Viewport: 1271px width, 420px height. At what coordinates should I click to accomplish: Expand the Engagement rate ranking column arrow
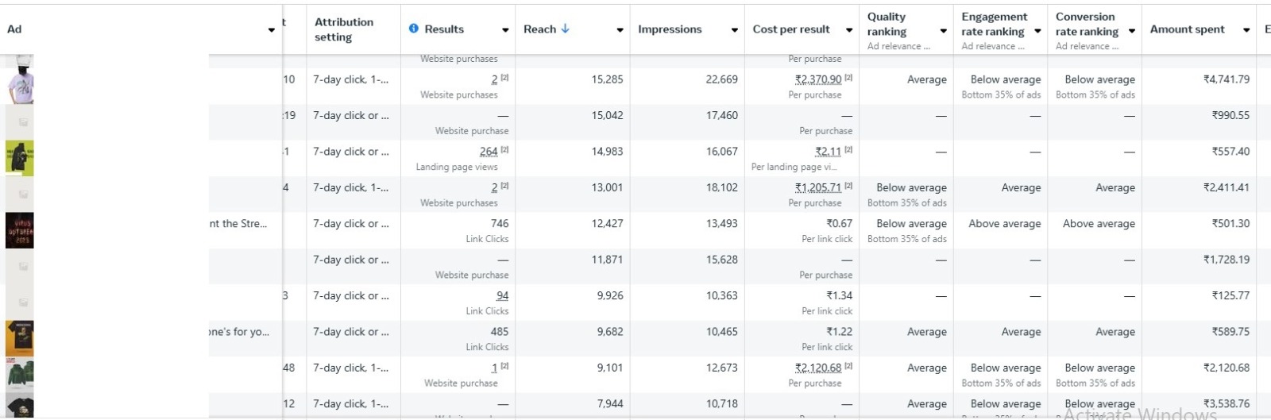click(x=1037, y=32)
